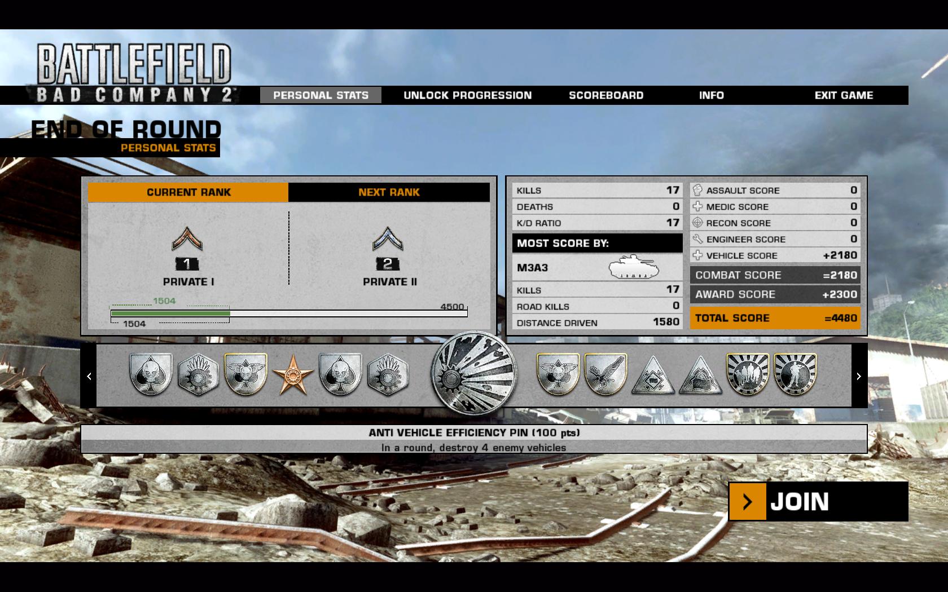Click the 'destroy 4 enemy vehicles' description

click(x=474, y=448)
